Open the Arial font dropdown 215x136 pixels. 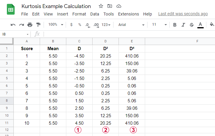click(x=131, y=25)
